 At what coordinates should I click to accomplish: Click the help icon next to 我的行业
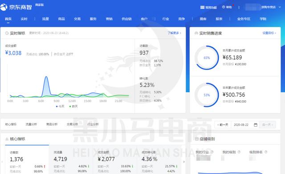[x=212, y=152]
